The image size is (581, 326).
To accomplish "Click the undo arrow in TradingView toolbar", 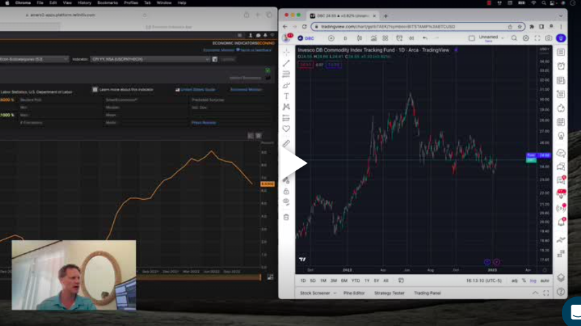I will pyautogui.click(x=425, y=38).
